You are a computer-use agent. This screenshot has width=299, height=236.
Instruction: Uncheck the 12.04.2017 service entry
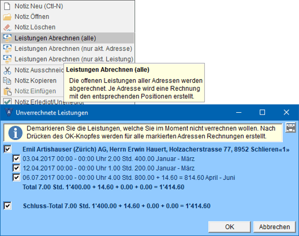click(x=16, y=168)
